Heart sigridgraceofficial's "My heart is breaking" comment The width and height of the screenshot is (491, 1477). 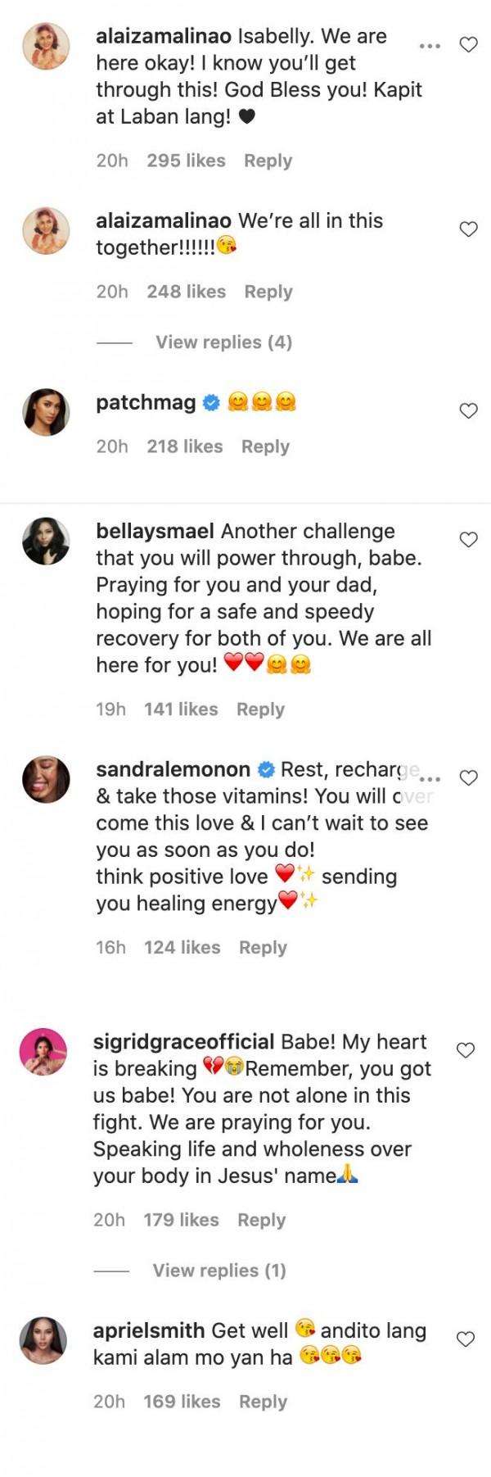click(x=466, y=1050)
